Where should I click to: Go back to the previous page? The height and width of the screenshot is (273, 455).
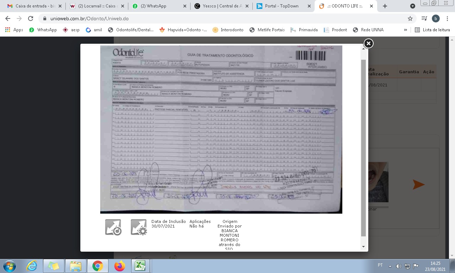8,18
